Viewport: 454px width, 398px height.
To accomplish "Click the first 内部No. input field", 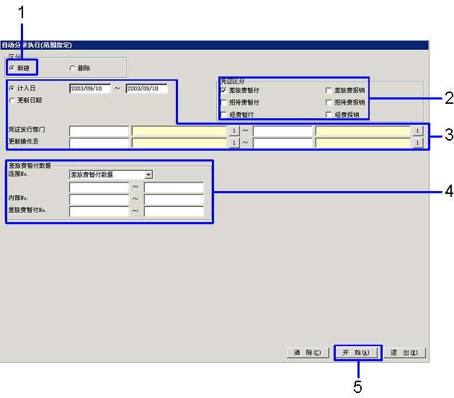I will coord(99,200).
